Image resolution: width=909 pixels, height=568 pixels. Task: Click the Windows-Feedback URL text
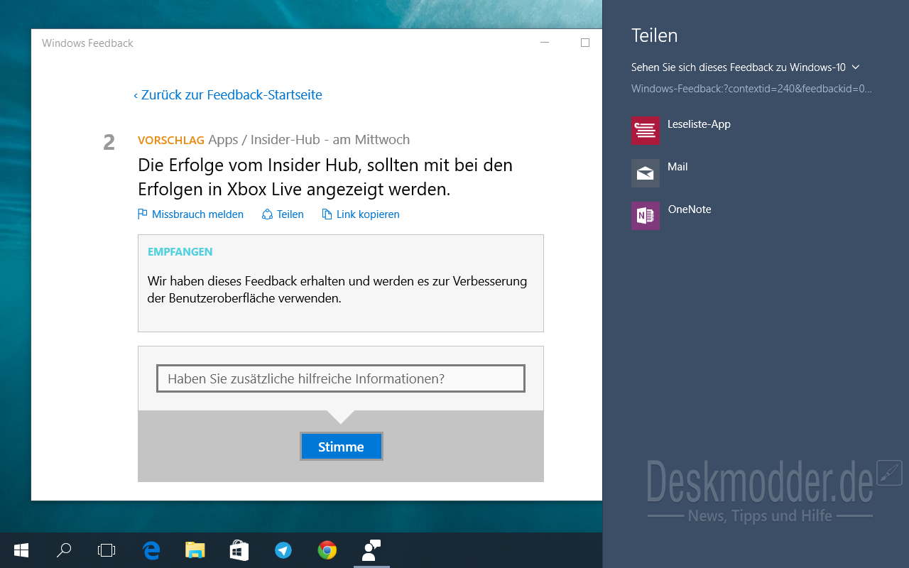click(x=751, y=89)
